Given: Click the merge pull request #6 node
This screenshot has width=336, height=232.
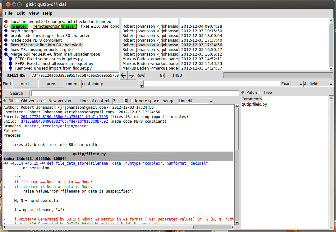Looking at the screenshot, I should pos(6,54).
